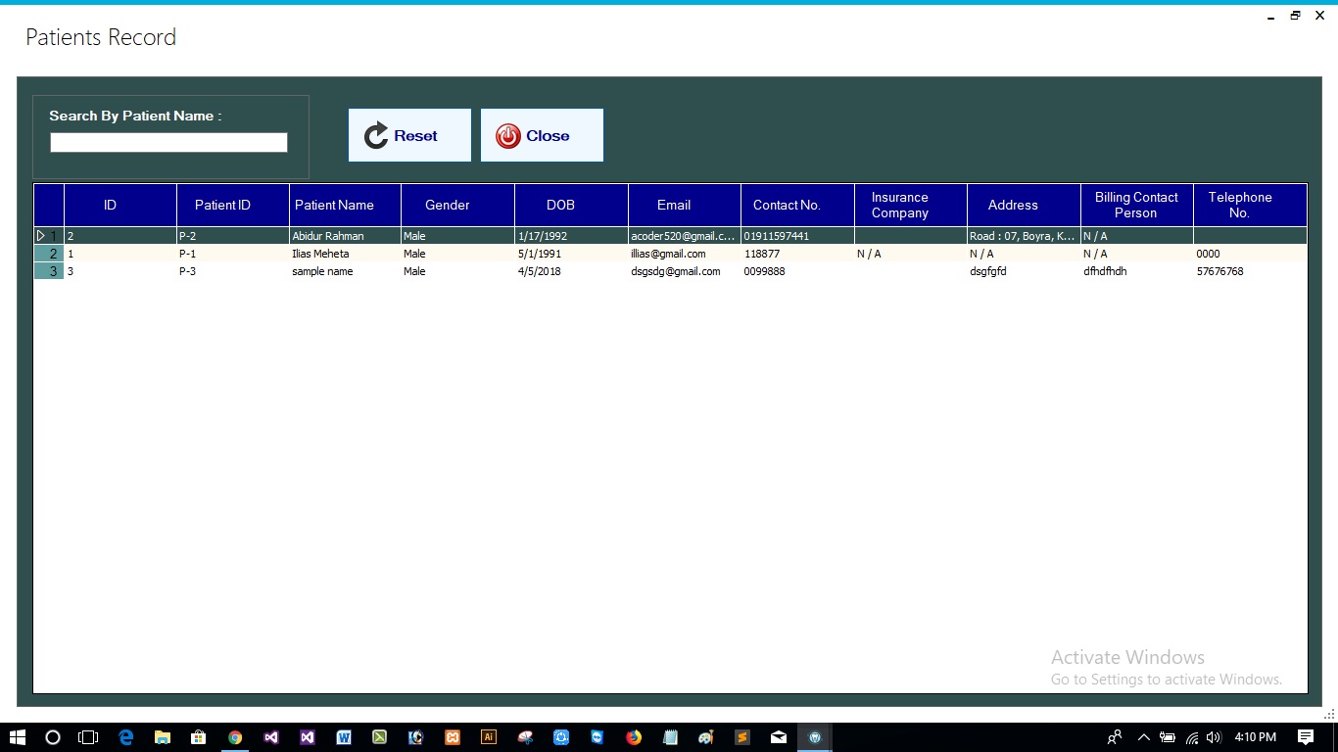This screenshot has height=752, width=1338.
Task: Select row header number 3
Action: point(49,271)
